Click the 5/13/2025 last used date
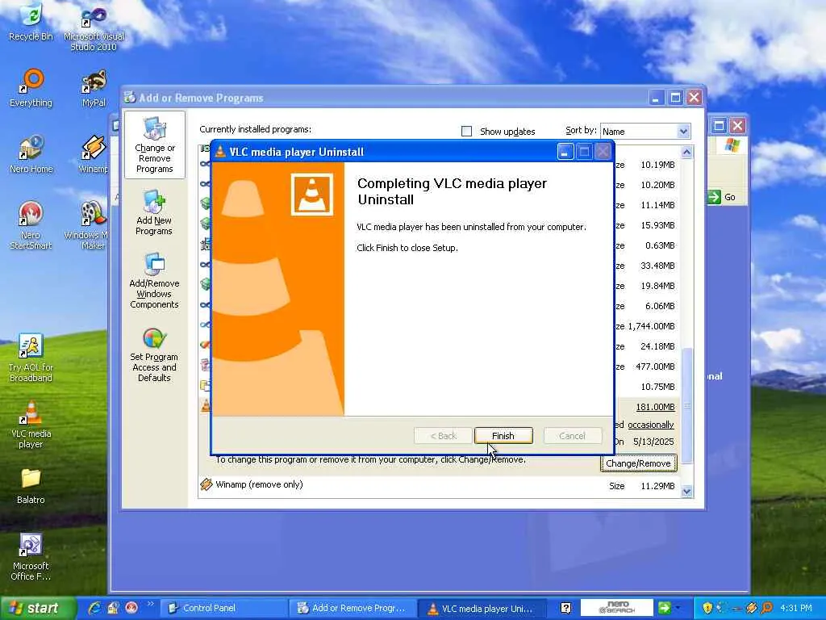 653,442
